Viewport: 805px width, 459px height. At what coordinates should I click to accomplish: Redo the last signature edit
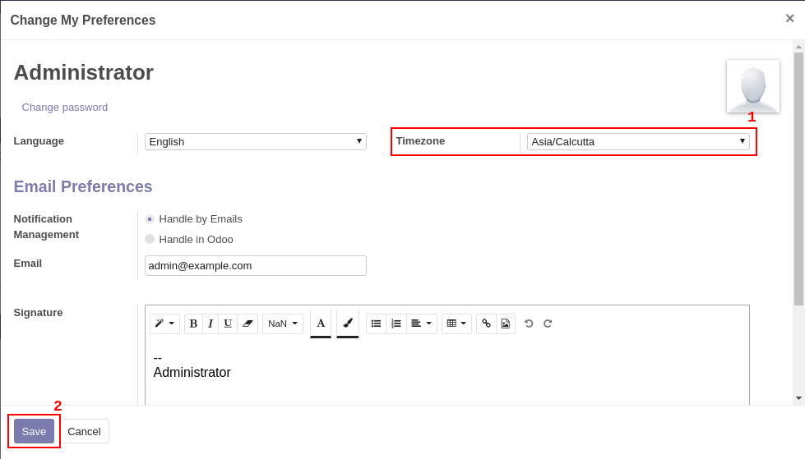point(548,324)
